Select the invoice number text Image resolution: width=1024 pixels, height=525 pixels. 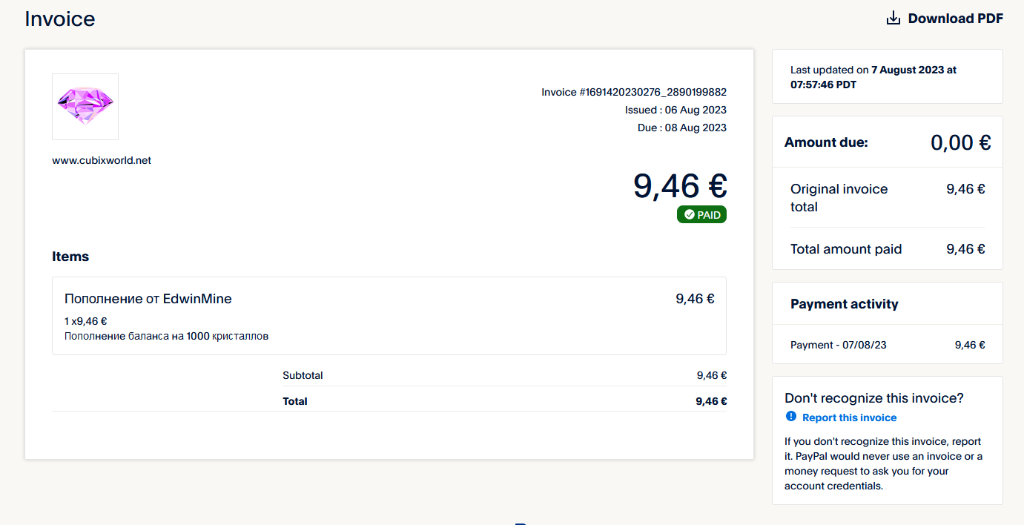634,93
